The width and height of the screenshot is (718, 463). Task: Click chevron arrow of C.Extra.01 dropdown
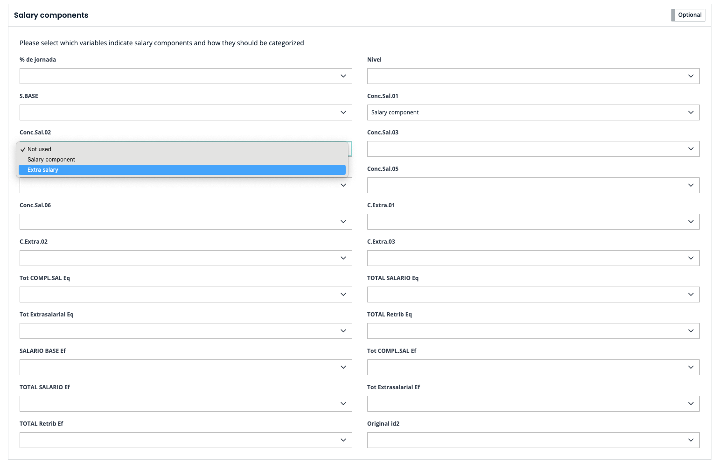(690, 222)
